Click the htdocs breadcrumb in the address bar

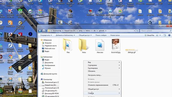tap(88, 31)
